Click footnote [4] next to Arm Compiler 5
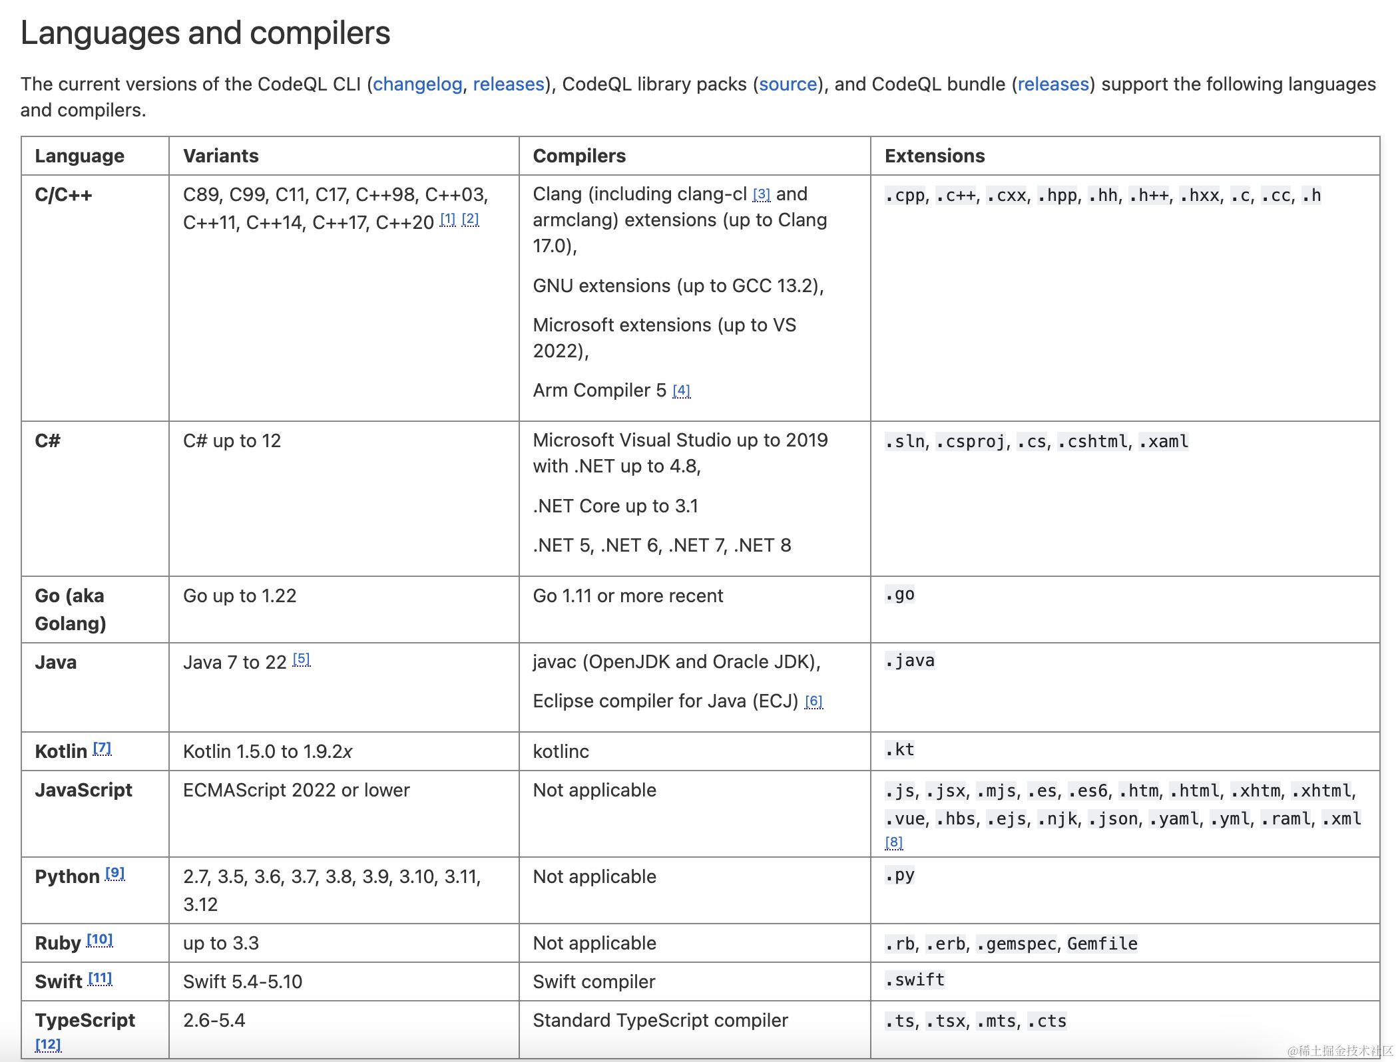1398x1062 pixels. [x=682, y=391]
